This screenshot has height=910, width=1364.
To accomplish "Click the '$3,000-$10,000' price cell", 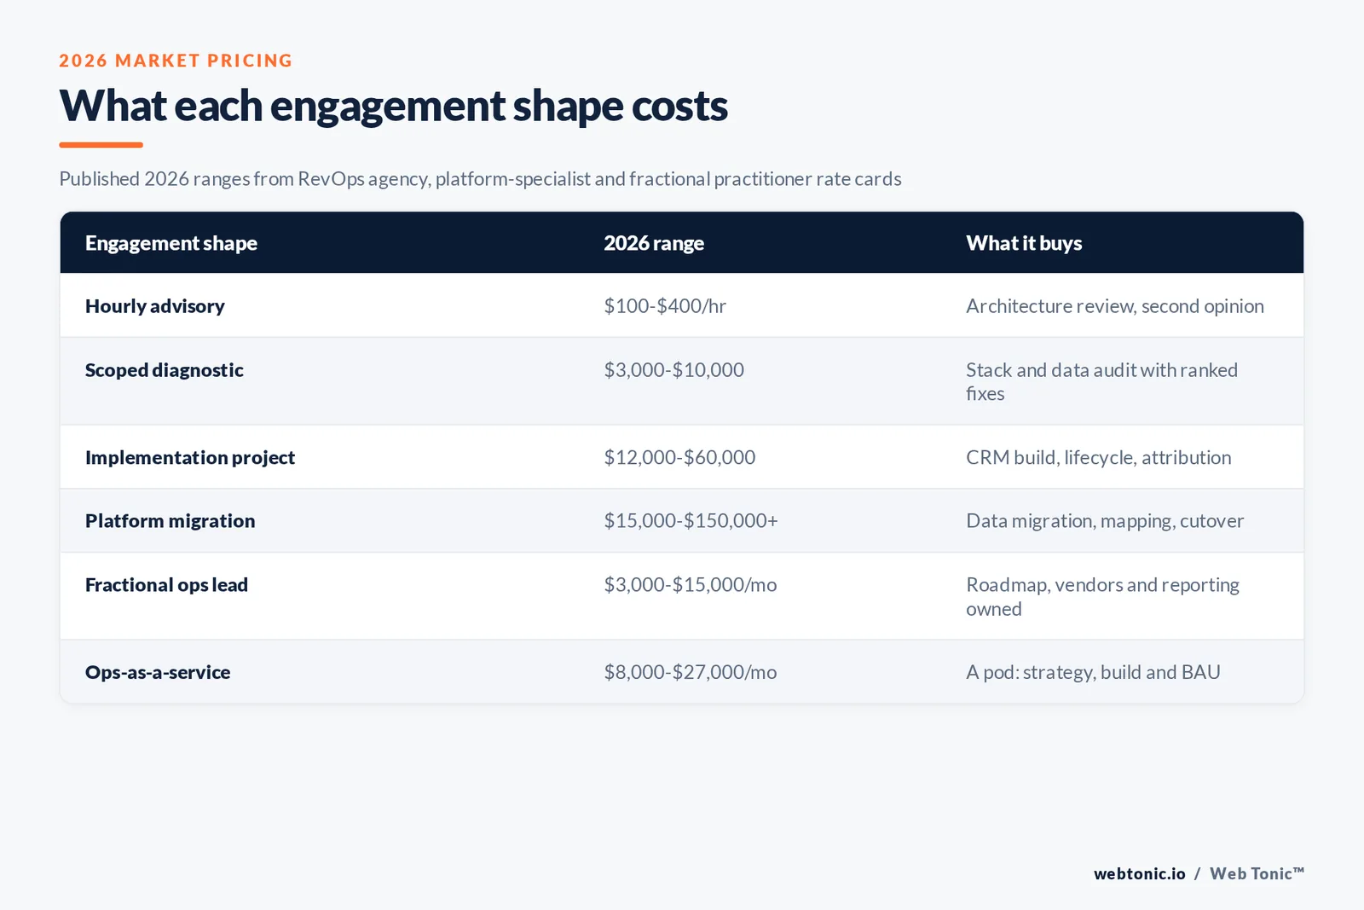I will pyautogui.click(x=674, y=370).
